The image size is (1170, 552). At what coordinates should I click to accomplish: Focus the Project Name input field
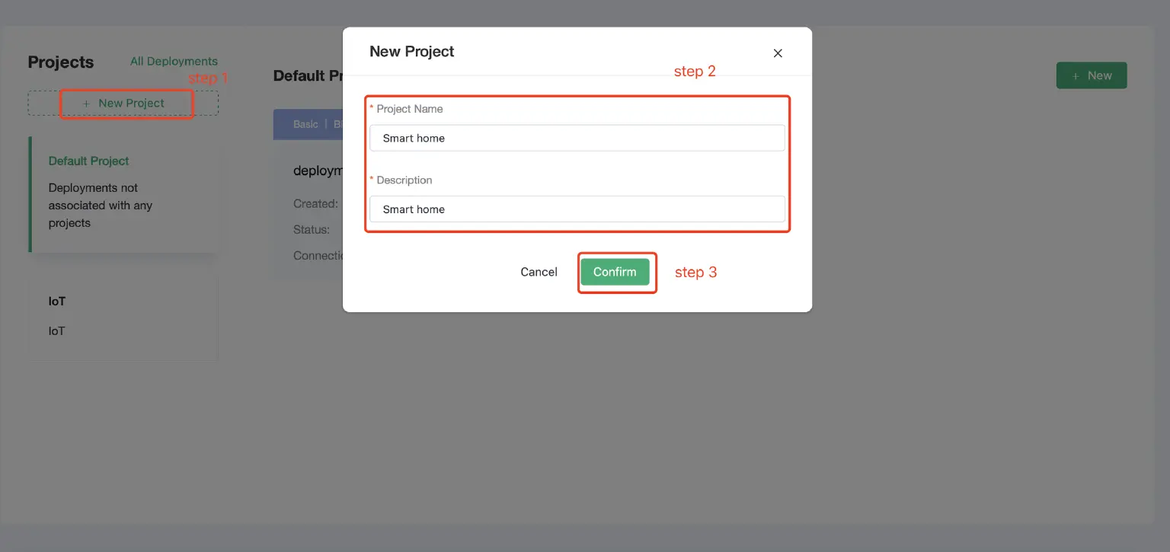pyautogui.click(x=577, y=138)
